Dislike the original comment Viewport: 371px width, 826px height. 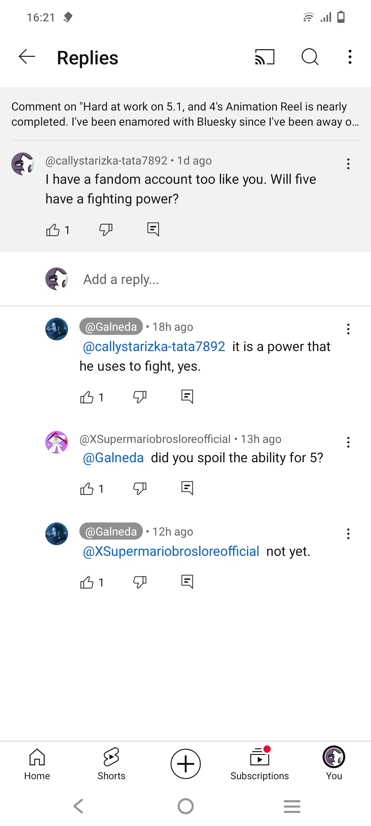pyautogui.click(x=105, y=229)
